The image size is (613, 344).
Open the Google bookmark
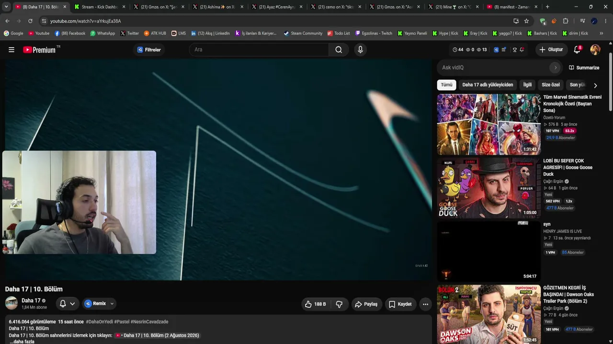(13, 33)
